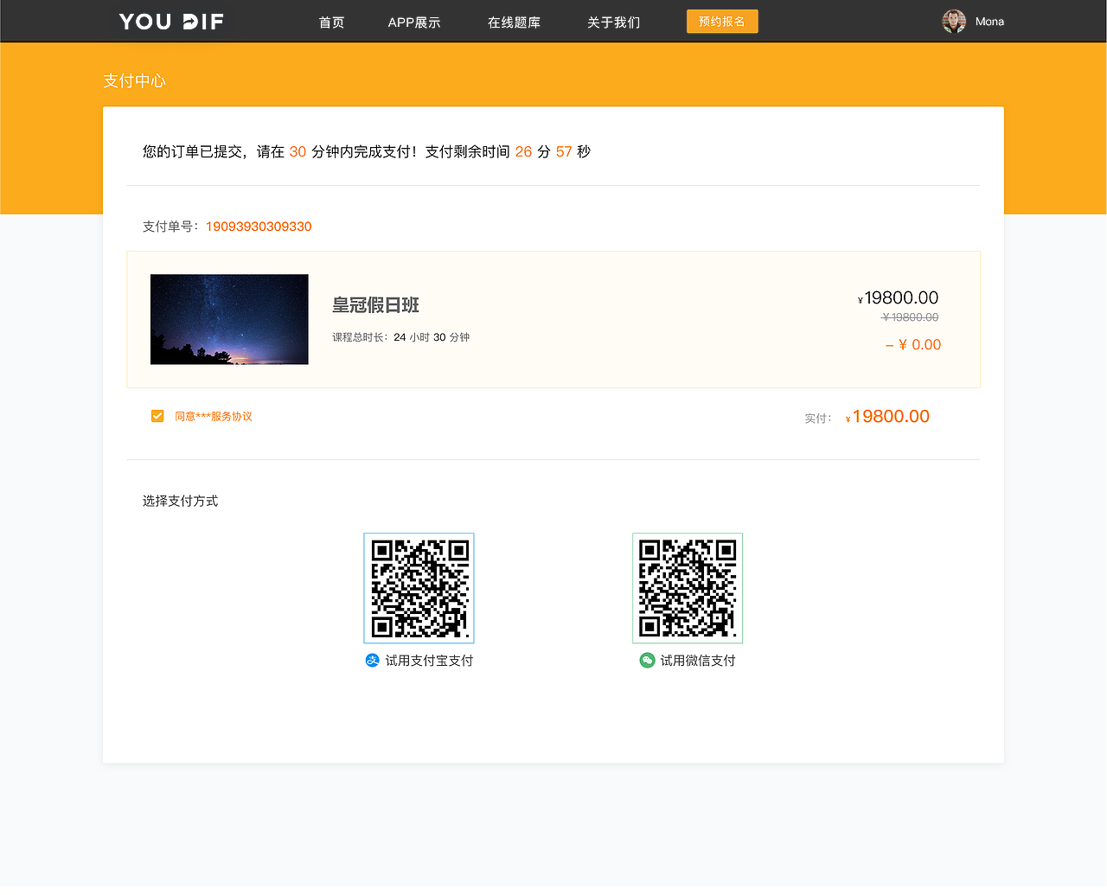Viewport: 1107px width, 895px height.
Task: Open the 在线题库 question bank page
Action: coord(514,22)
